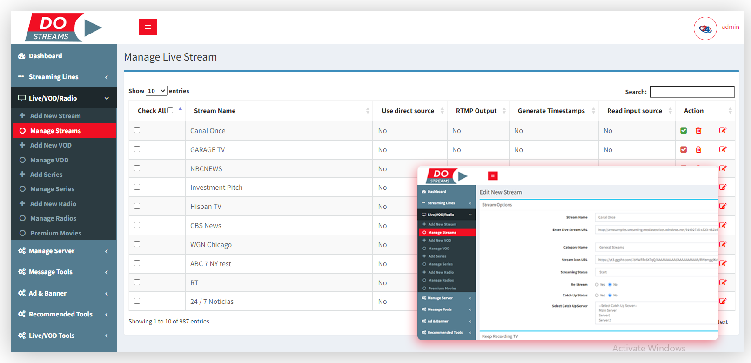This screenshot has width=751, height=363.
Task: Click green status icon for Canal Once
Action: pos(684,131)
